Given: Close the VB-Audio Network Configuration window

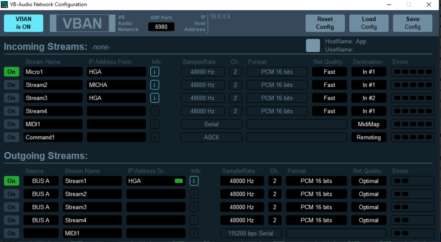Looking at the screenshot, I should [429, 5].
